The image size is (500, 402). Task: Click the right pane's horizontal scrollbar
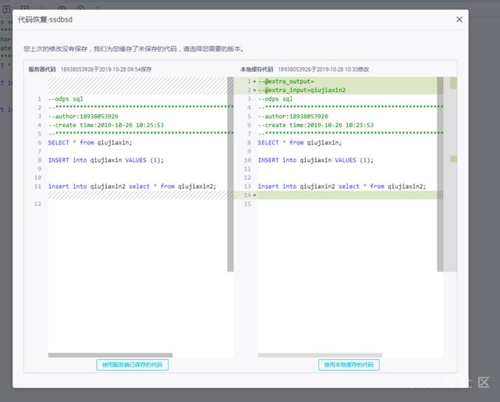[x=320, y=355]
